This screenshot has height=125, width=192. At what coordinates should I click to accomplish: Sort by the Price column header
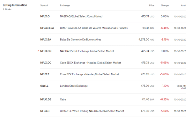click(151, 5)
